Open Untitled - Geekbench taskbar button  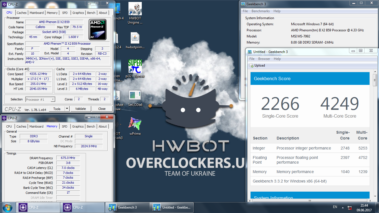172,207
